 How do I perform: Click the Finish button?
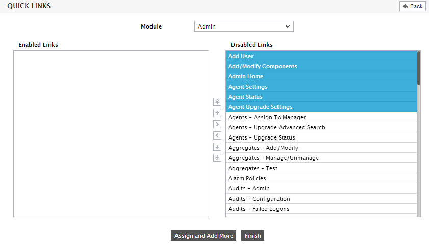[253, 236]
